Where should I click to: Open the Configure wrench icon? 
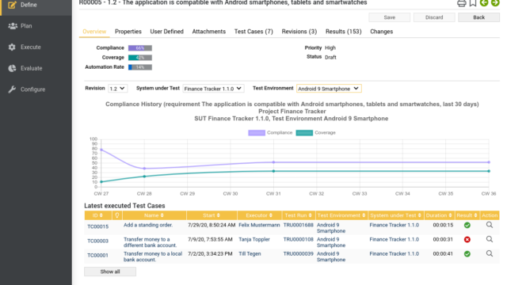tap(12, 89)
